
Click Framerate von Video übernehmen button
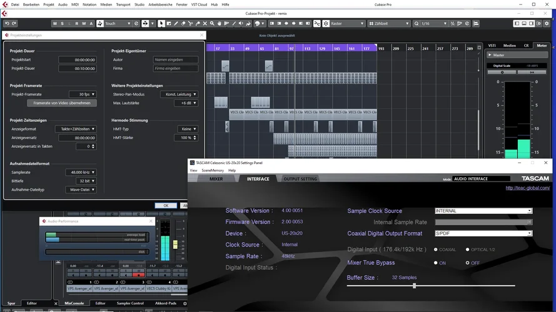click(62, 103)
